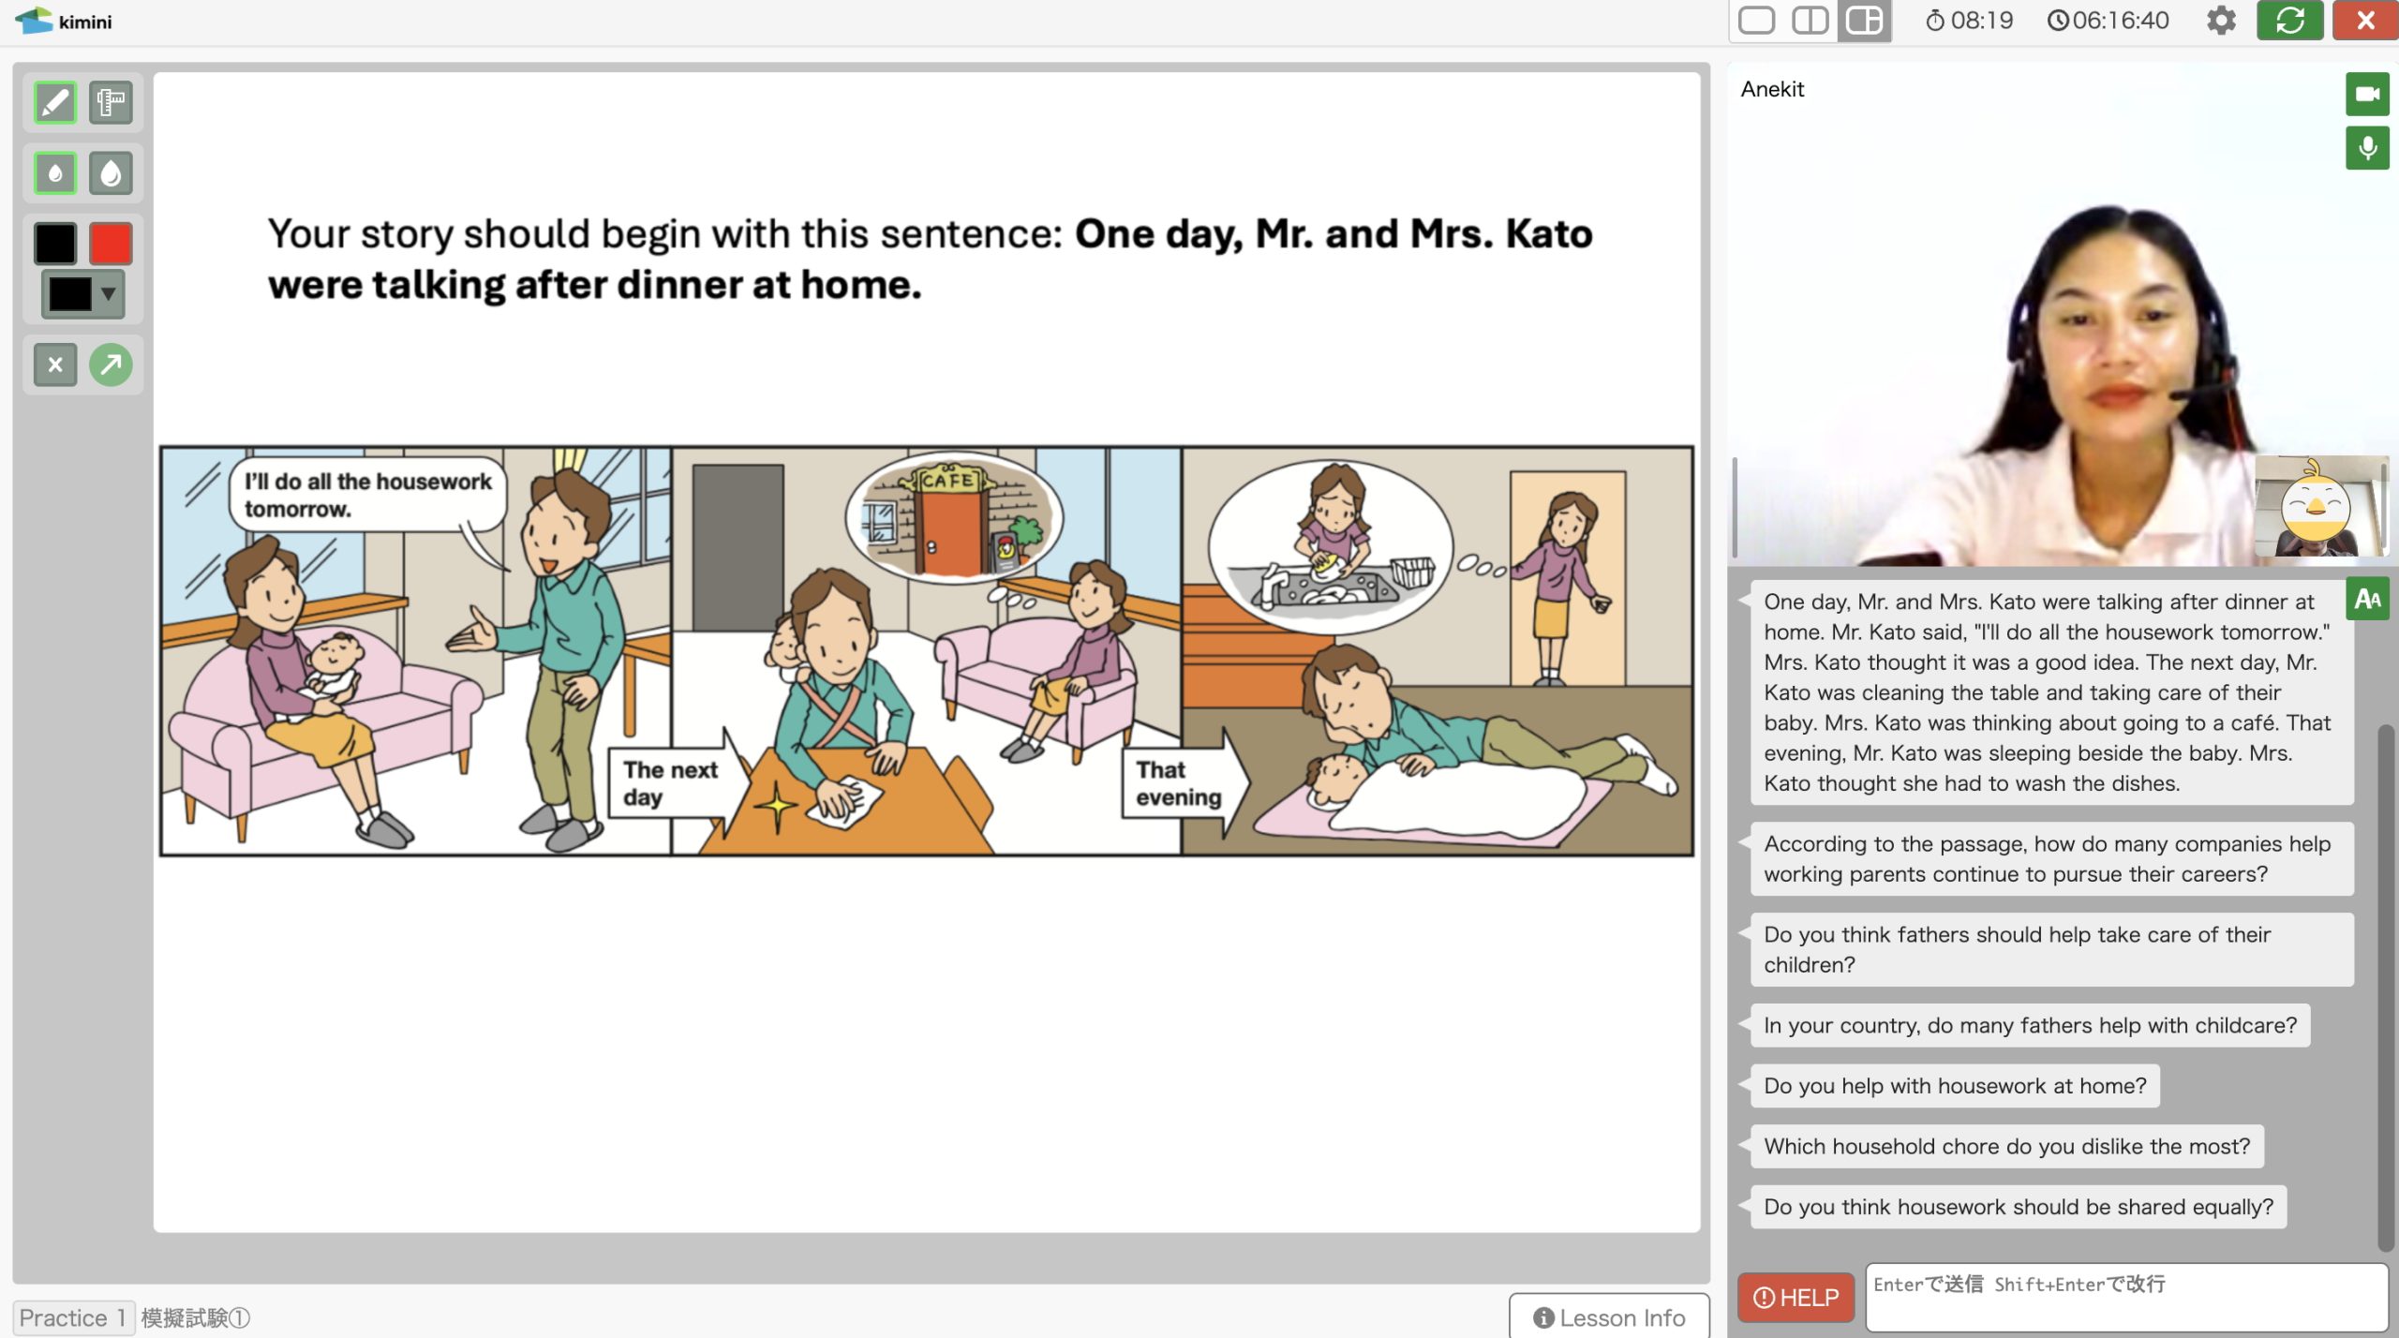The height and width of the screenshot is (1338, 2399).
Task: Click the 'According to the passage' question
Action: pyautogui.click(x=2050, y=859)
